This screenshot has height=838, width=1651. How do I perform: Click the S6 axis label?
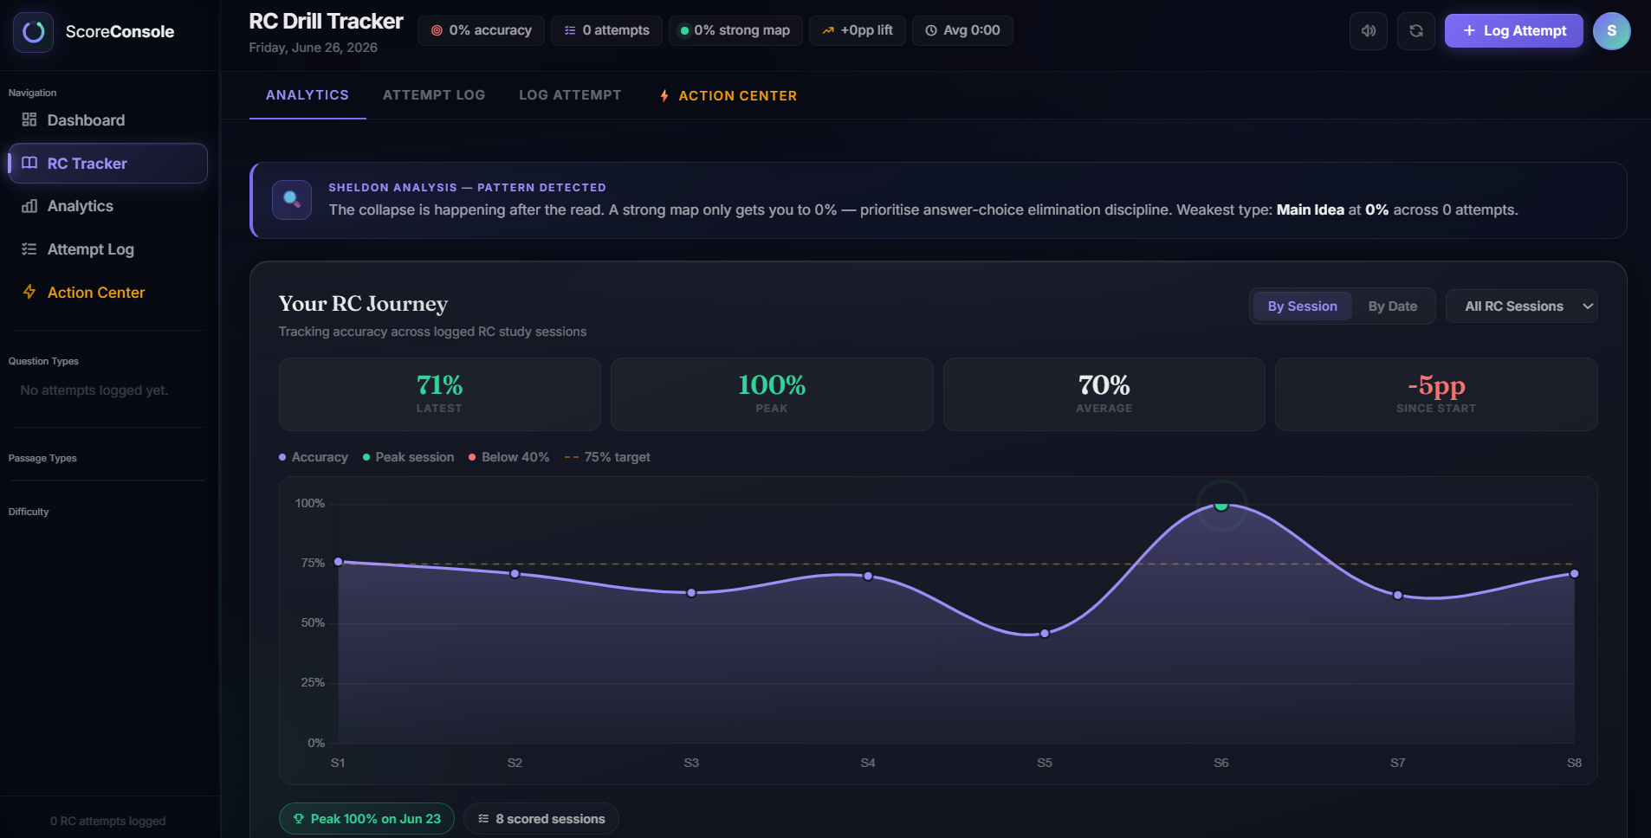(1221, 763)
